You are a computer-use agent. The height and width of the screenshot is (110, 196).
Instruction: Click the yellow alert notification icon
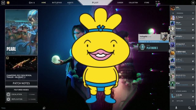(8, 2)
